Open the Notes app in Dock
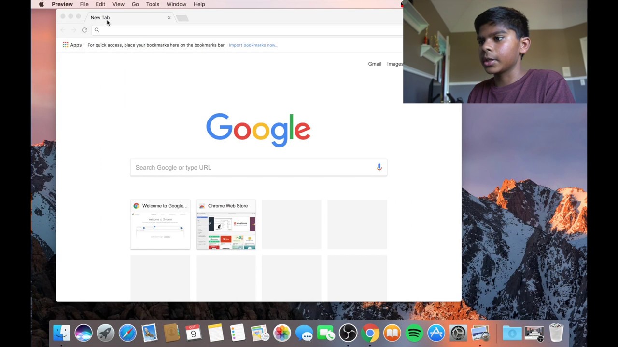 pyautogui.click(x=215, y=333)
